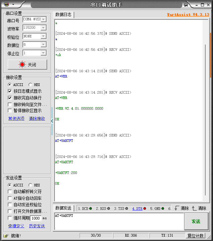Open UartAssist V4.3.13 link
Viewport: 213px width, 241px height.
pos(188,14)
